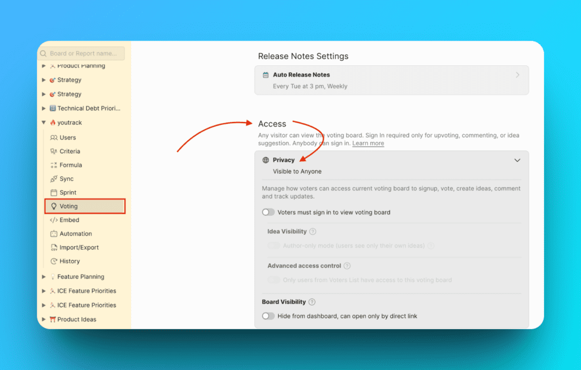Follow the Learn more link
The image size is (581, 370).
point(368,144)
